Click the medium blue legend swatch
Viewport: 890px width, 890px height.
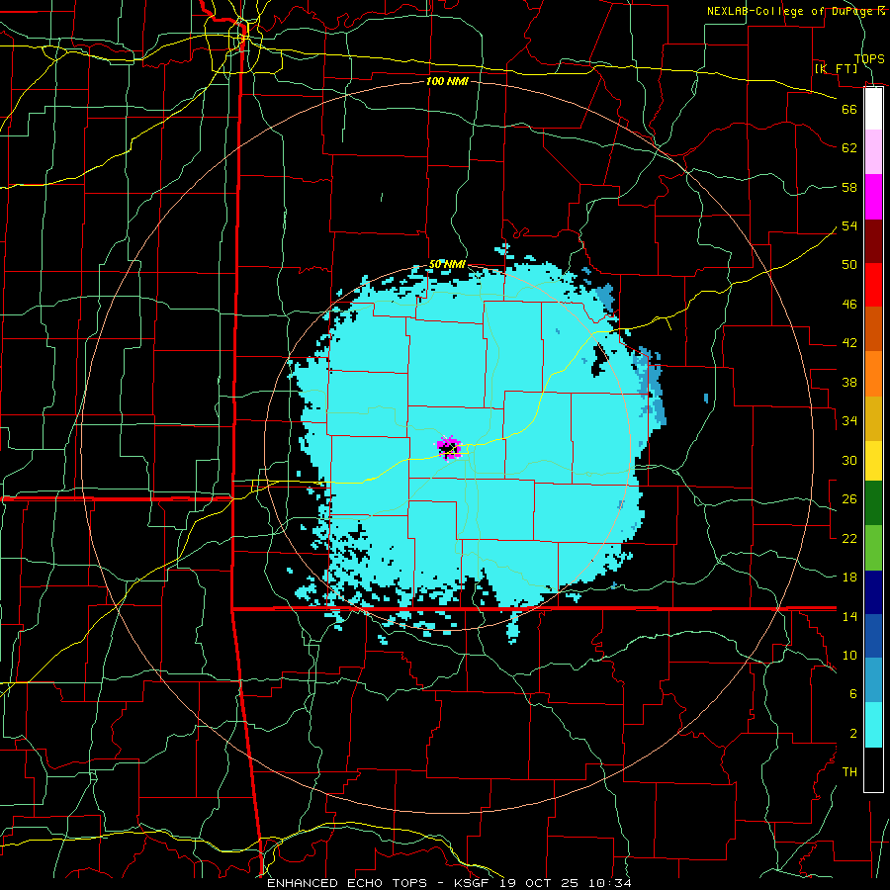pos(873,636)
